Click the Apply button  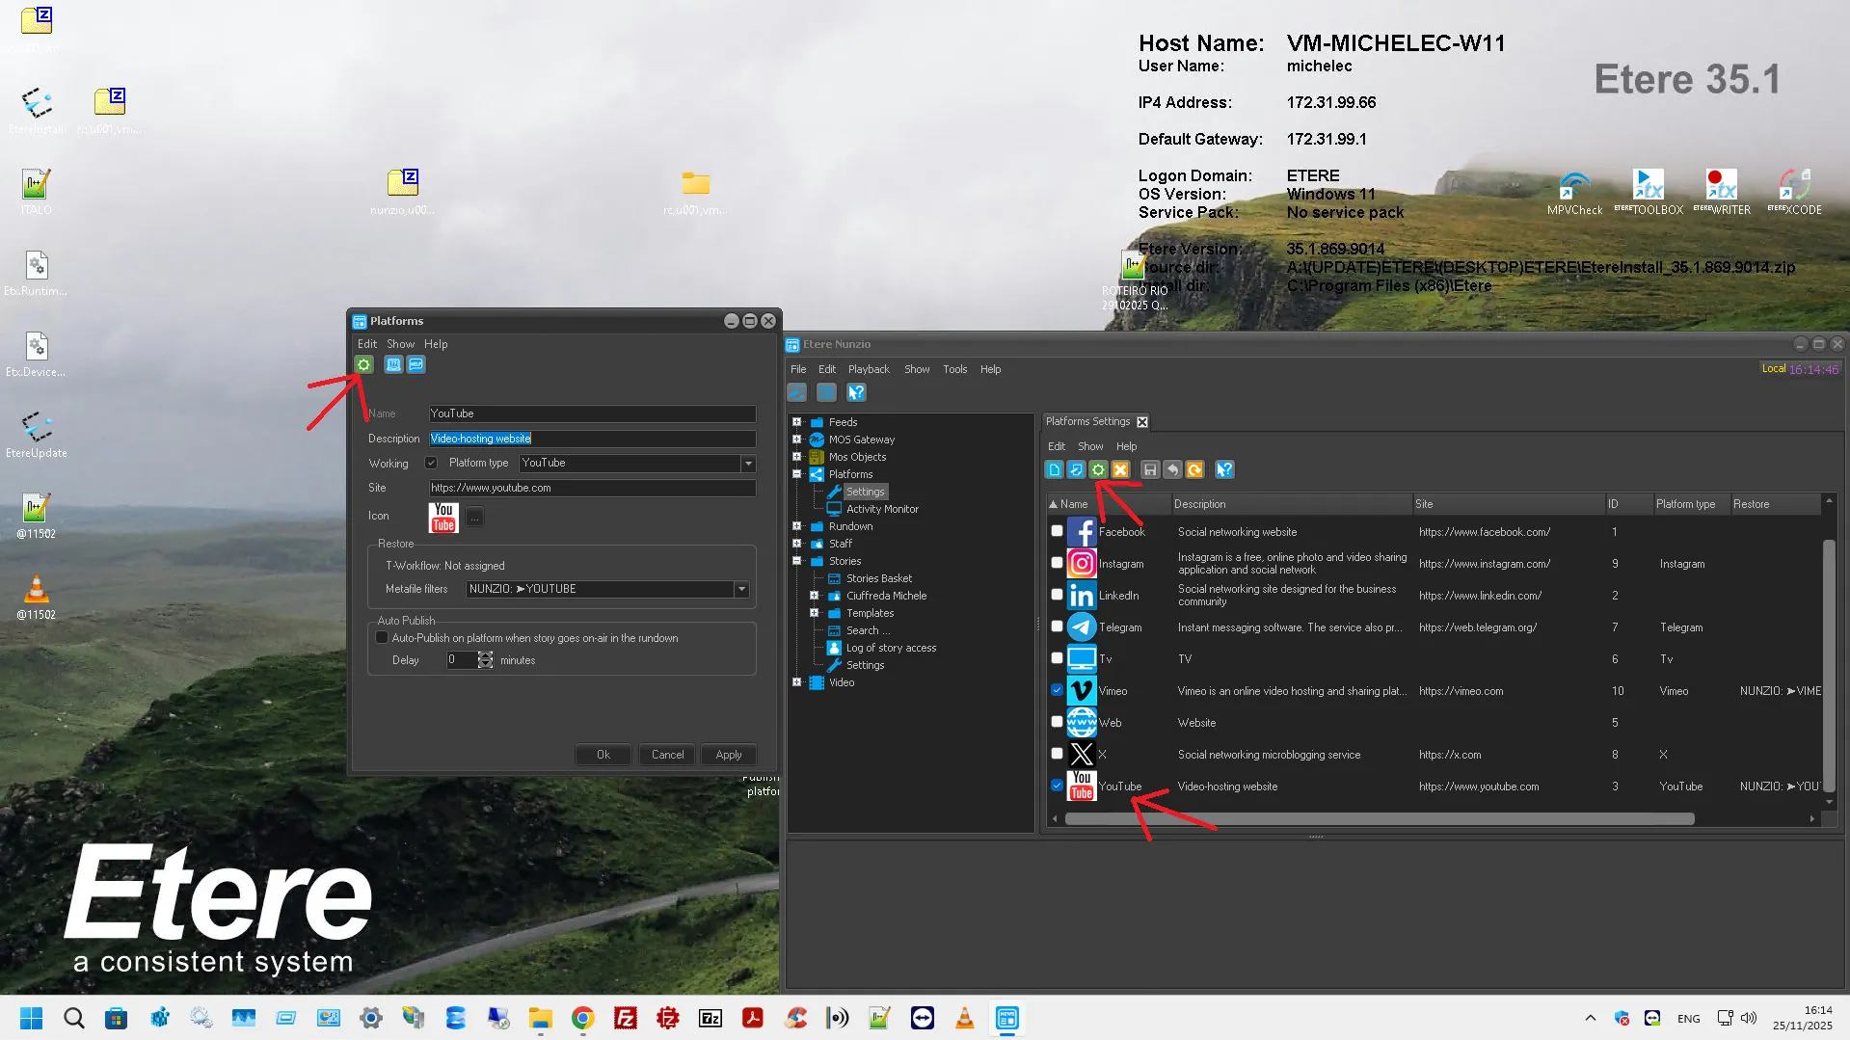coord(728,755)
